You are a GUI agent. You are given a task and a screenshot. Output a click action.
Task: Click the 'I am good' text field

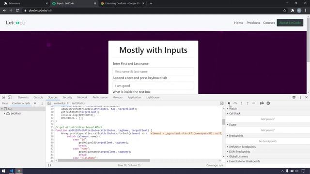[x=153, y=86]
